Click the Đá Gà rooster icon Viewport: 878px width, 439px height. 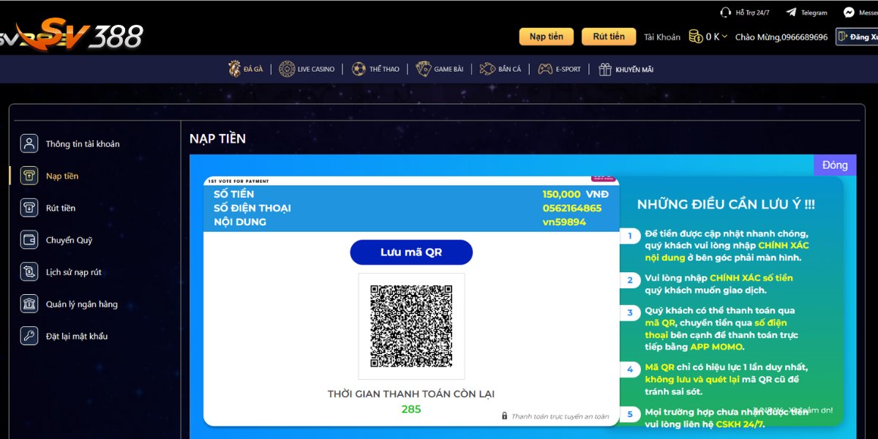pyautogui.click(x=234, y=69)
